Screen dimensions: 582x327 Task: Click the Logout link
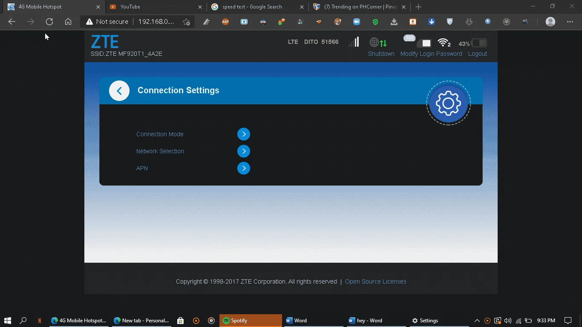pos(478,54)
